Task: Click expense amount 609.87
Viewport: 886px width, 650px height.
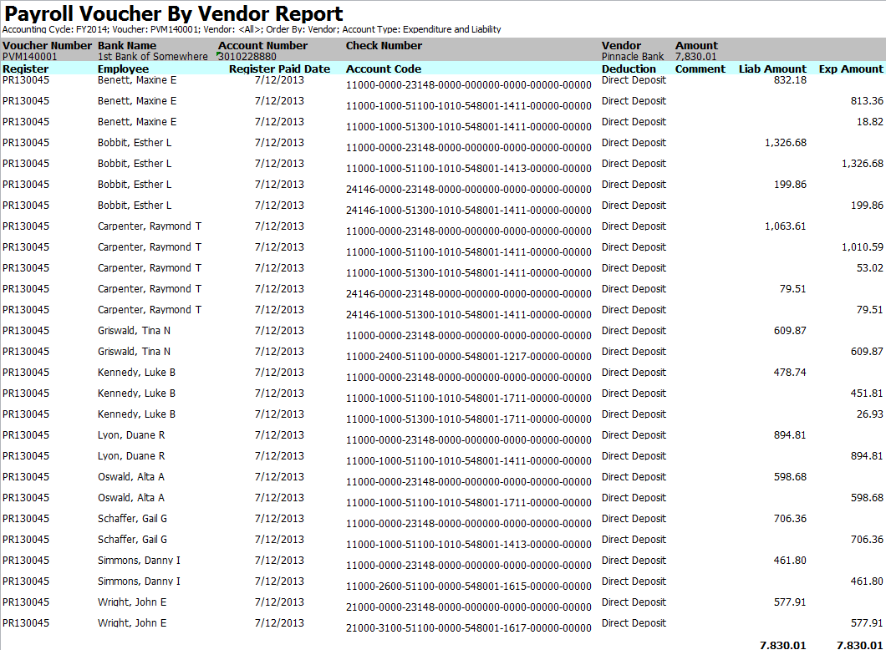Action: click(867, 351)
